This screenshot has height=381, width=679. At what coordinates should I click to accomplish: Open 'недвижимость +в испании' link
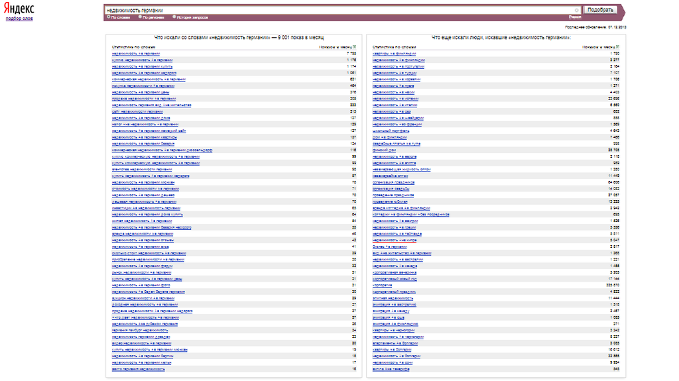pyautogui.click(x=395, y=99)
